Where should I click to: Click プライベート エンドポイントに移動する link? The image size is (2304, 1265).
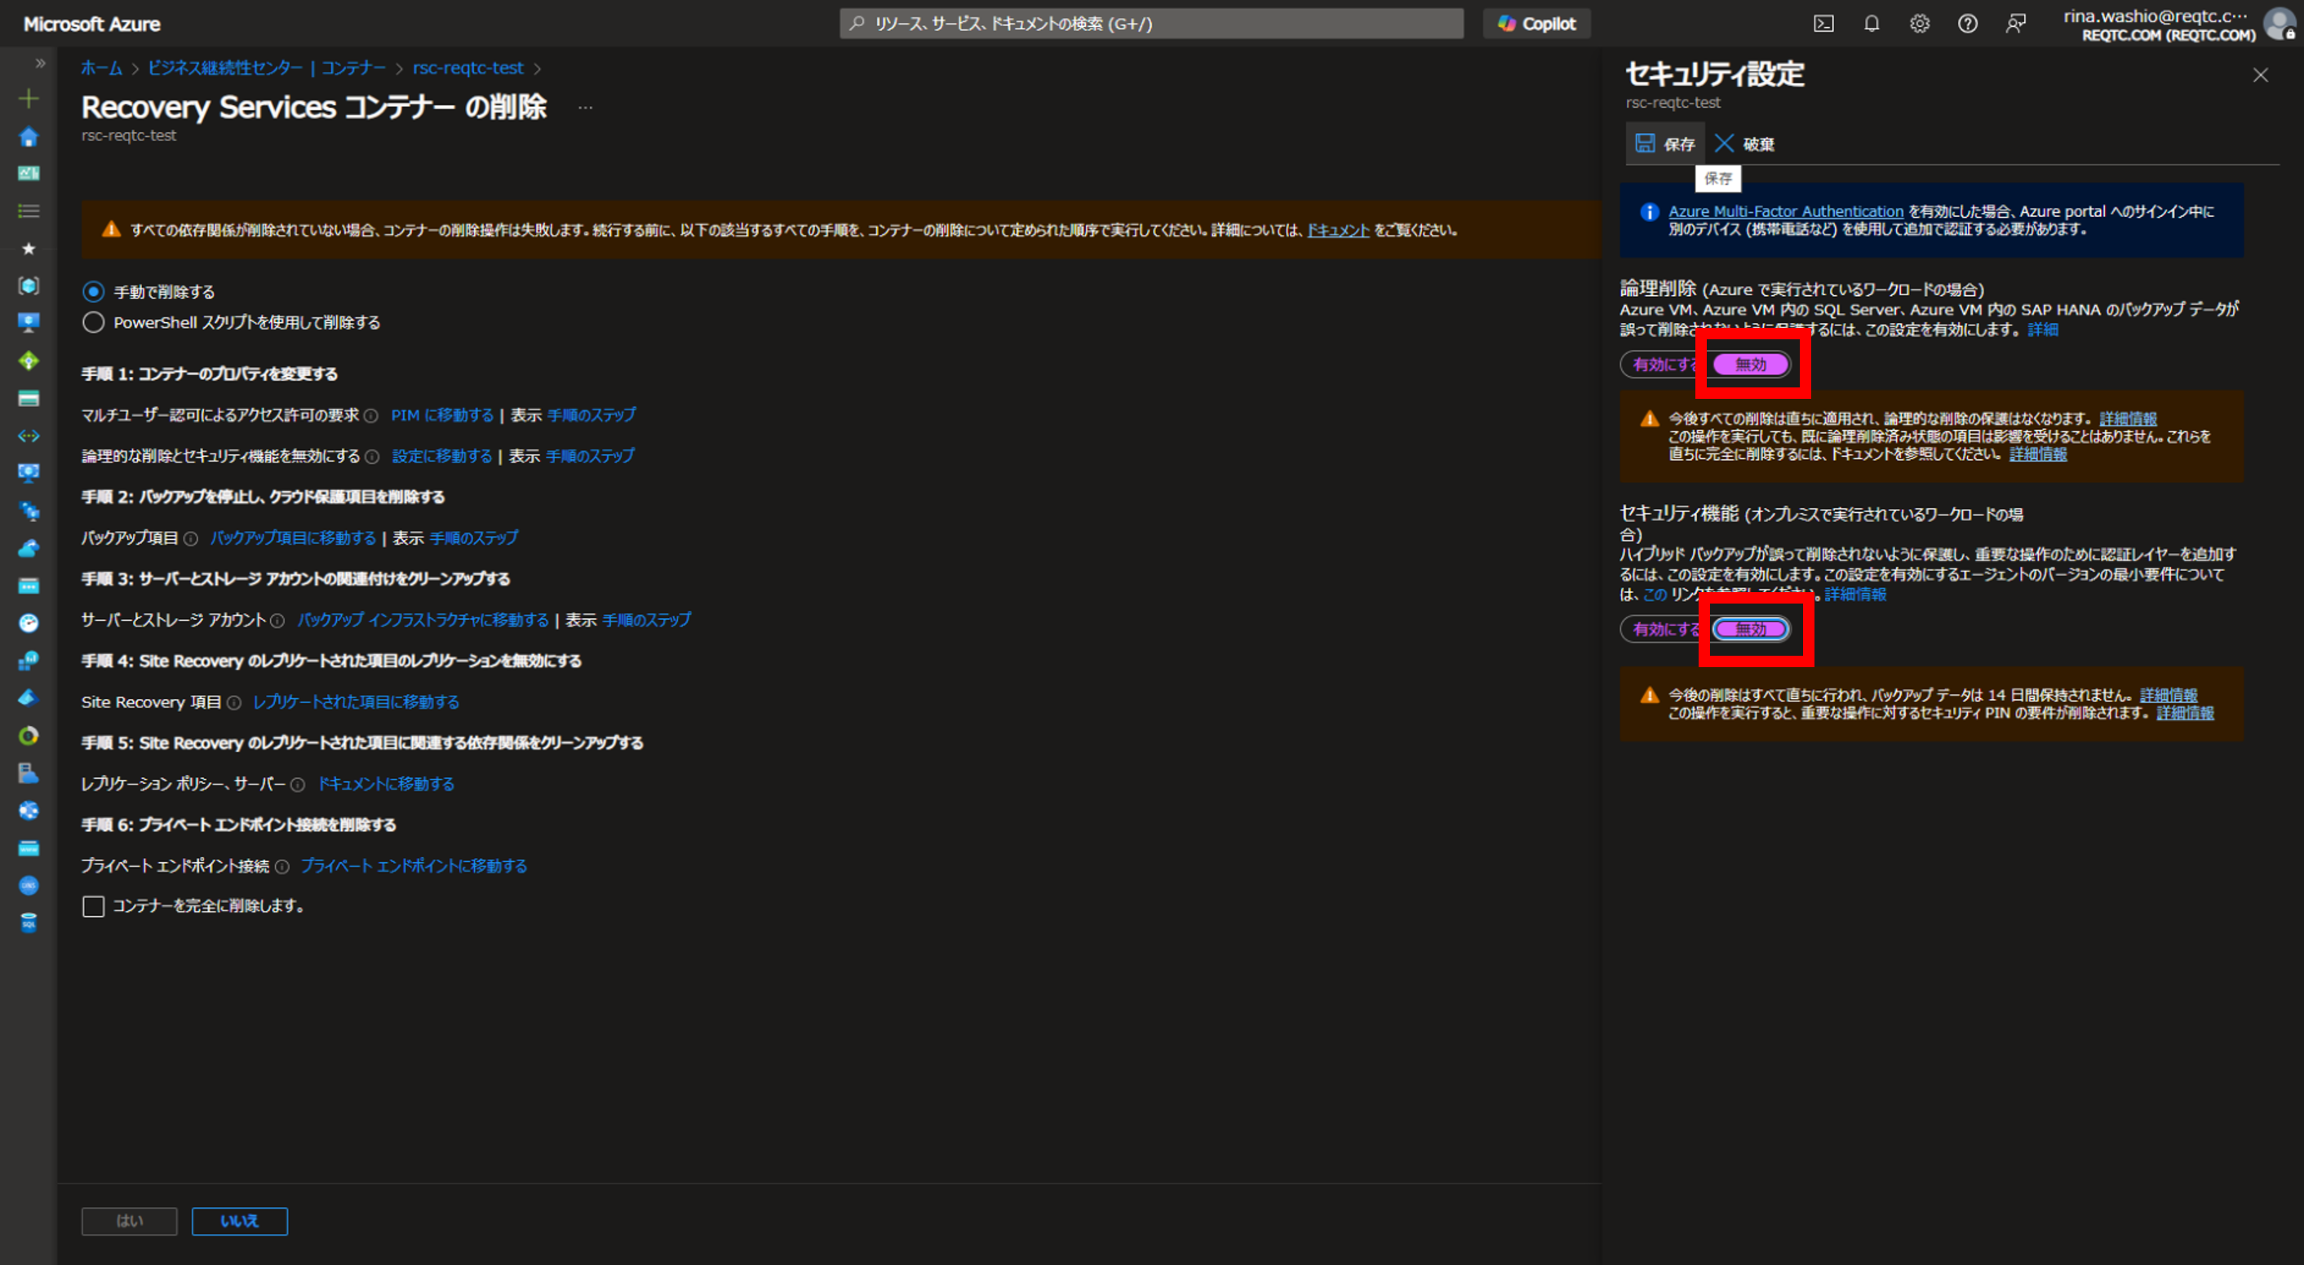[x=414, y=866]
